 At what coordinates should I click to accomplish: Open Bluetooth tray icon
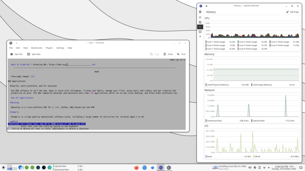pyautogui.click(x=255, y=168)
